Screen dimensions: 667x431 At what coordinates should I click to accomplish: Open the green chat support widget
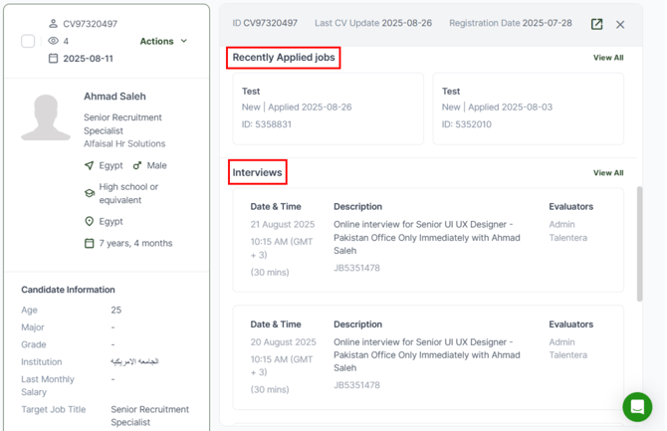point(637,407)
